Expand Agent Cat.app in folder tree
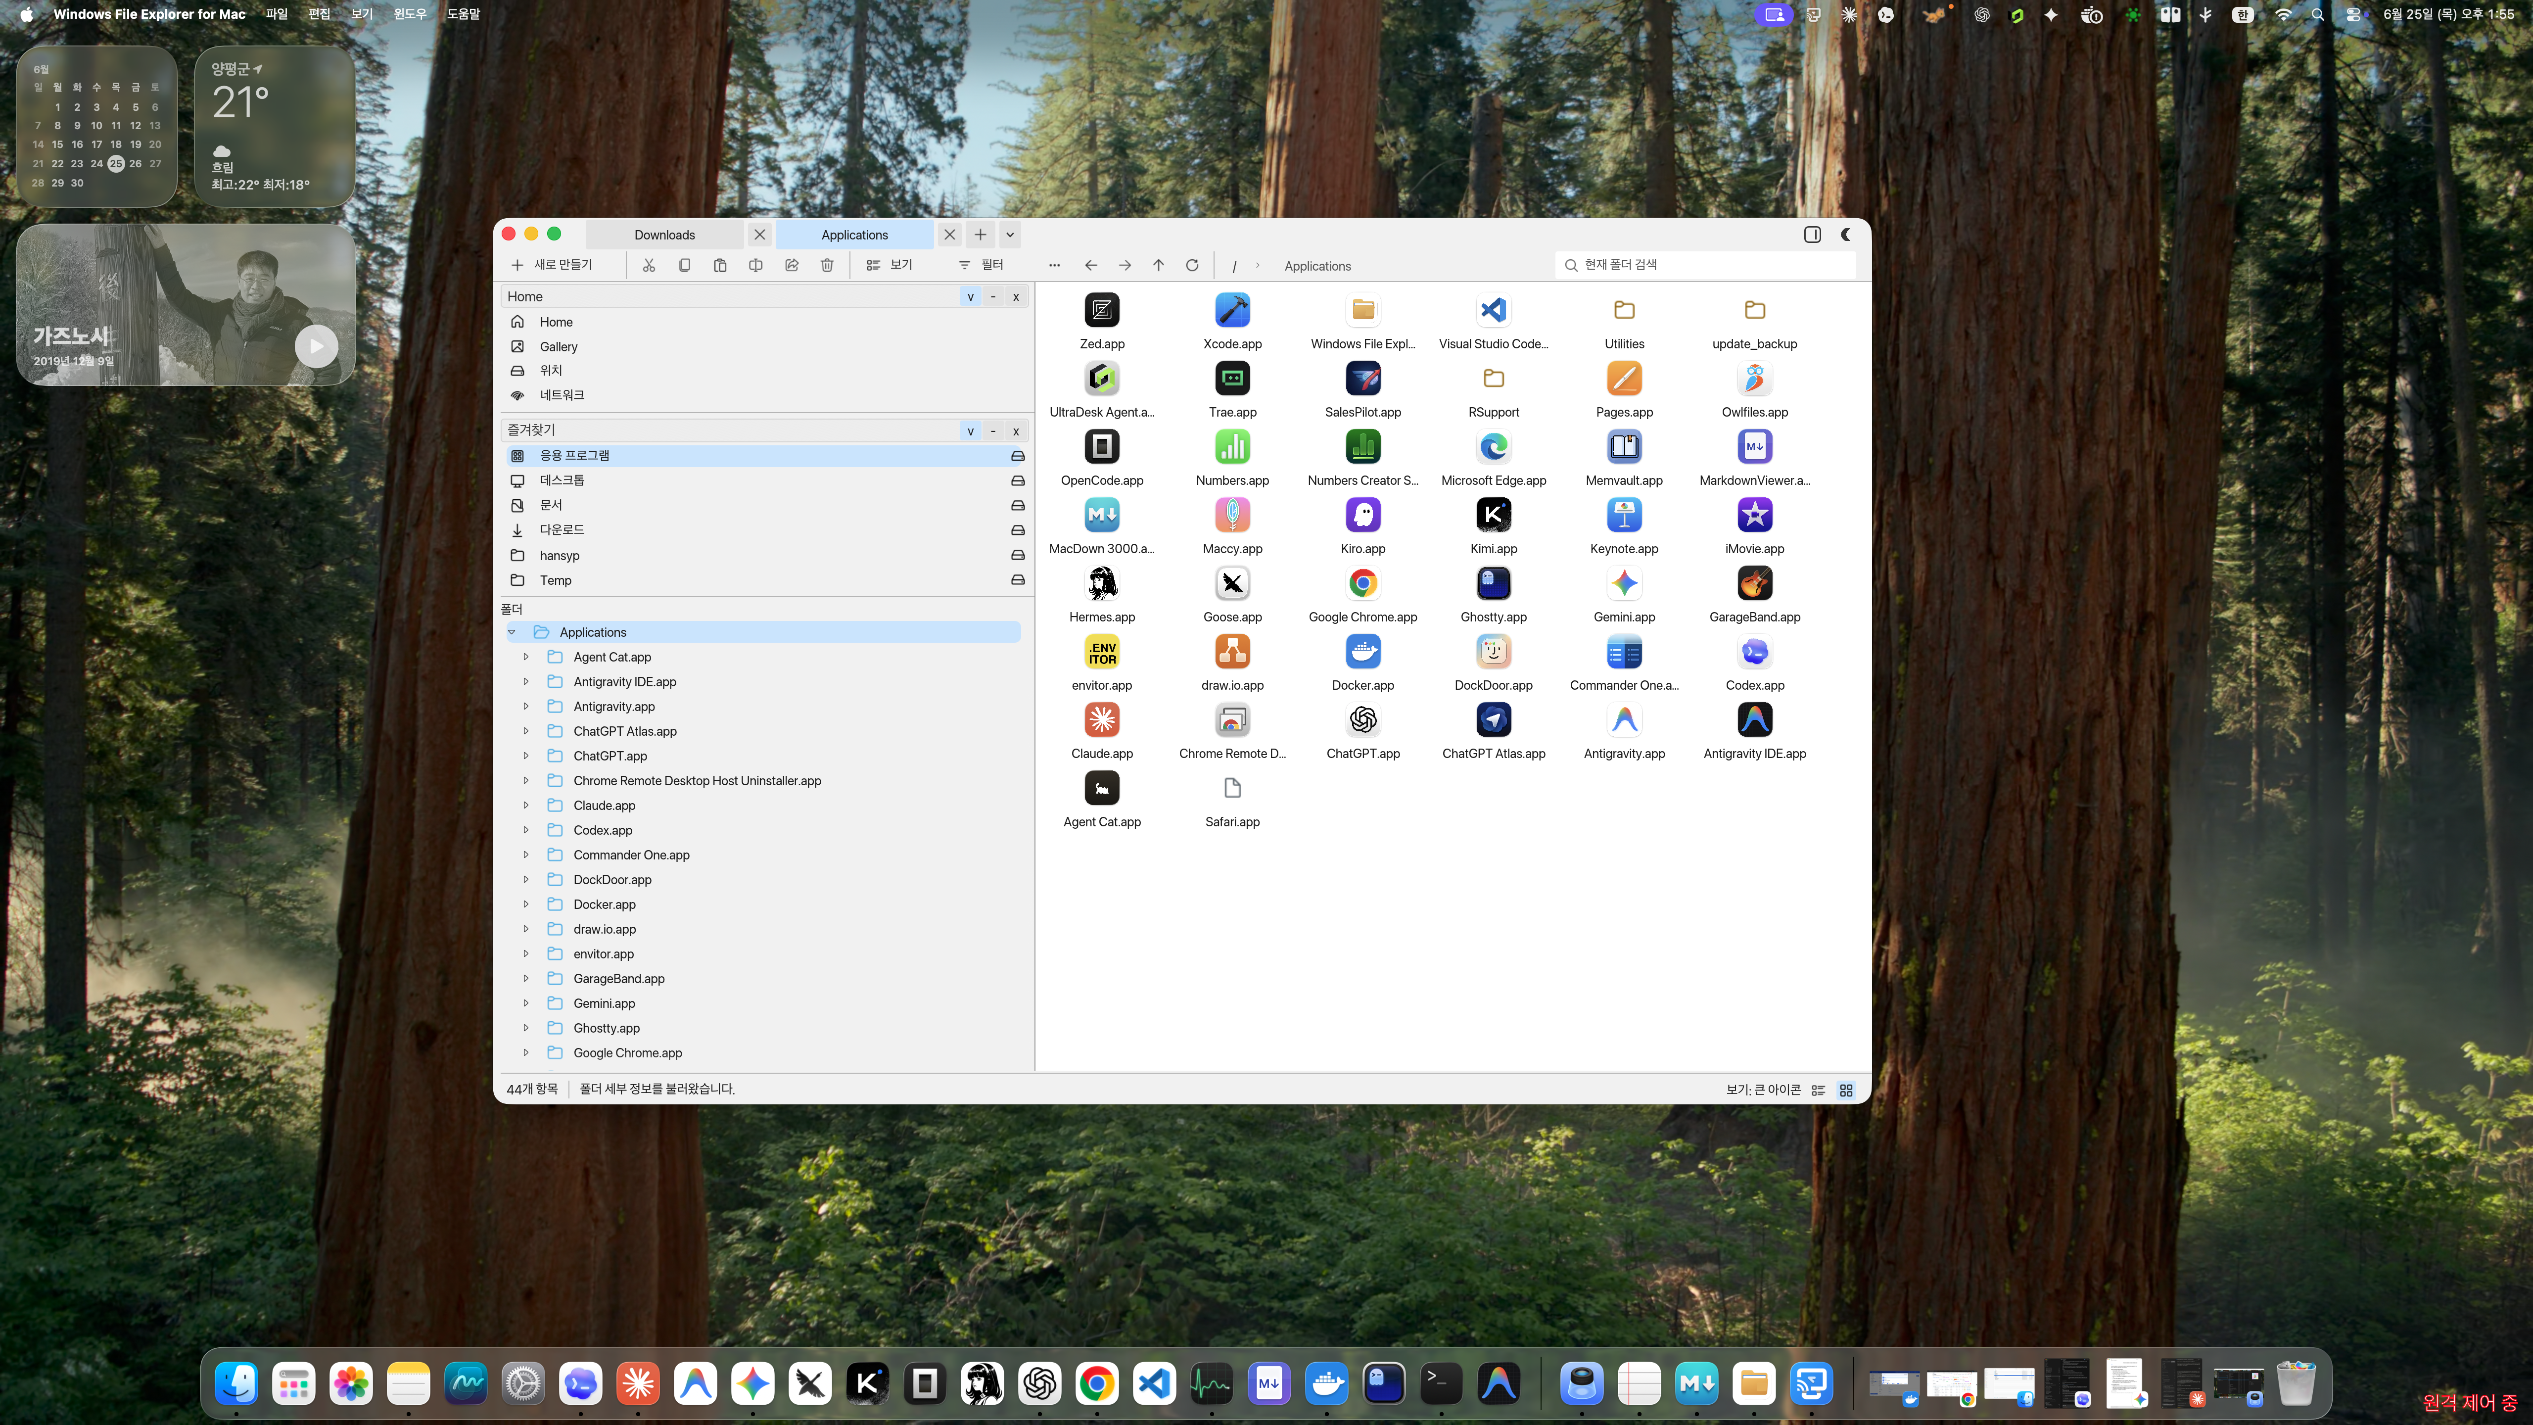This screenshot has width=2533, height=1425. click(x=525, y=657)
